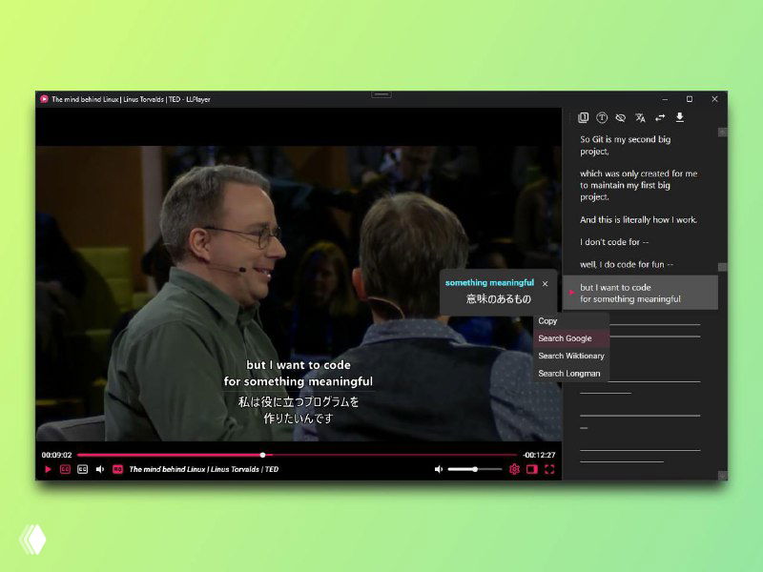Click the speaker icon beside the CC buttons

[100, 469]
